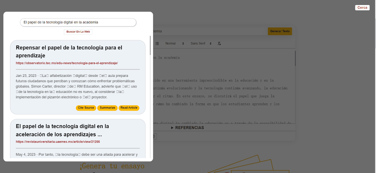Expand the REFERENCIAS section
The height and width of the screenshot is (173, 376).
pos(188,128)
